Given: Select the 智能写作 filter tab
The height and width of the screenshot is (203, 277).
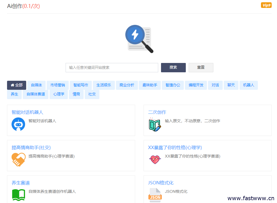Looking at the screenshot, I should (x=81, y=85).
